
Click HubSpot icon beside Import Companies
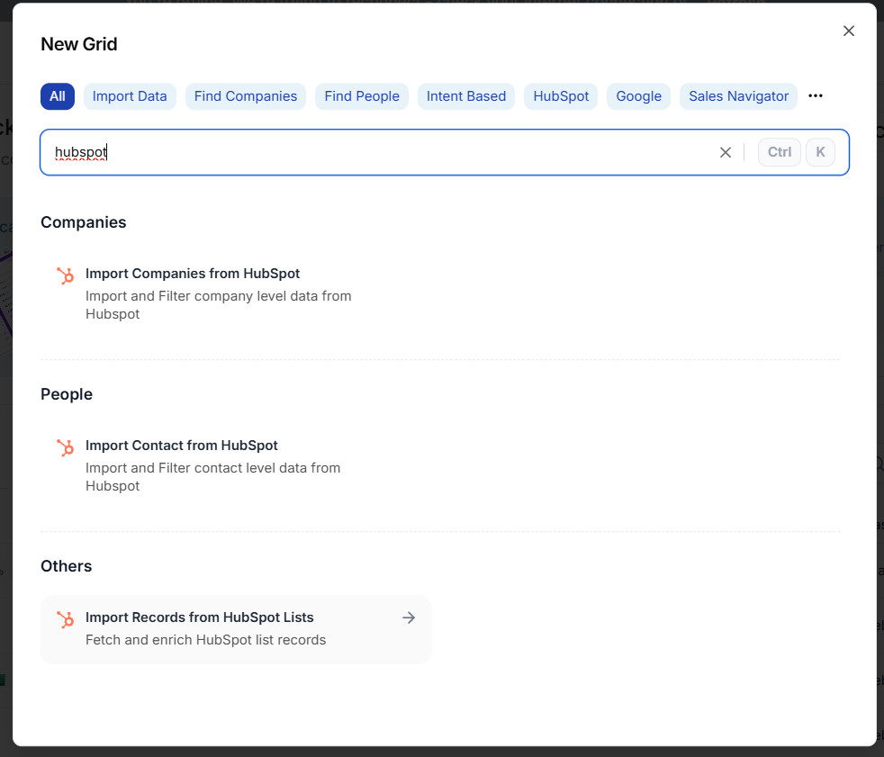(65, 276)
